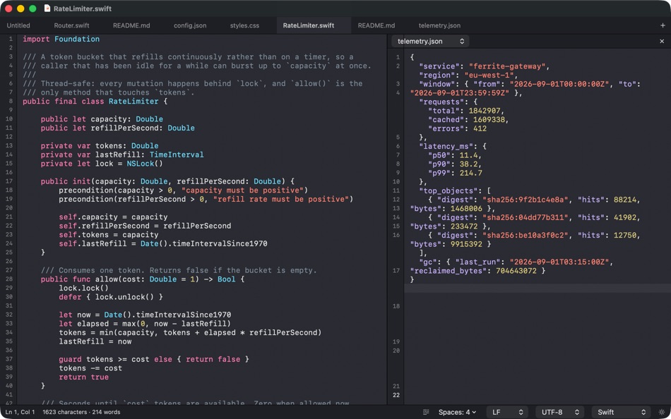The width and height of the screenshot is (671, 419).
Task: Switch to the Router.swift tab
Action: point(71,25)
